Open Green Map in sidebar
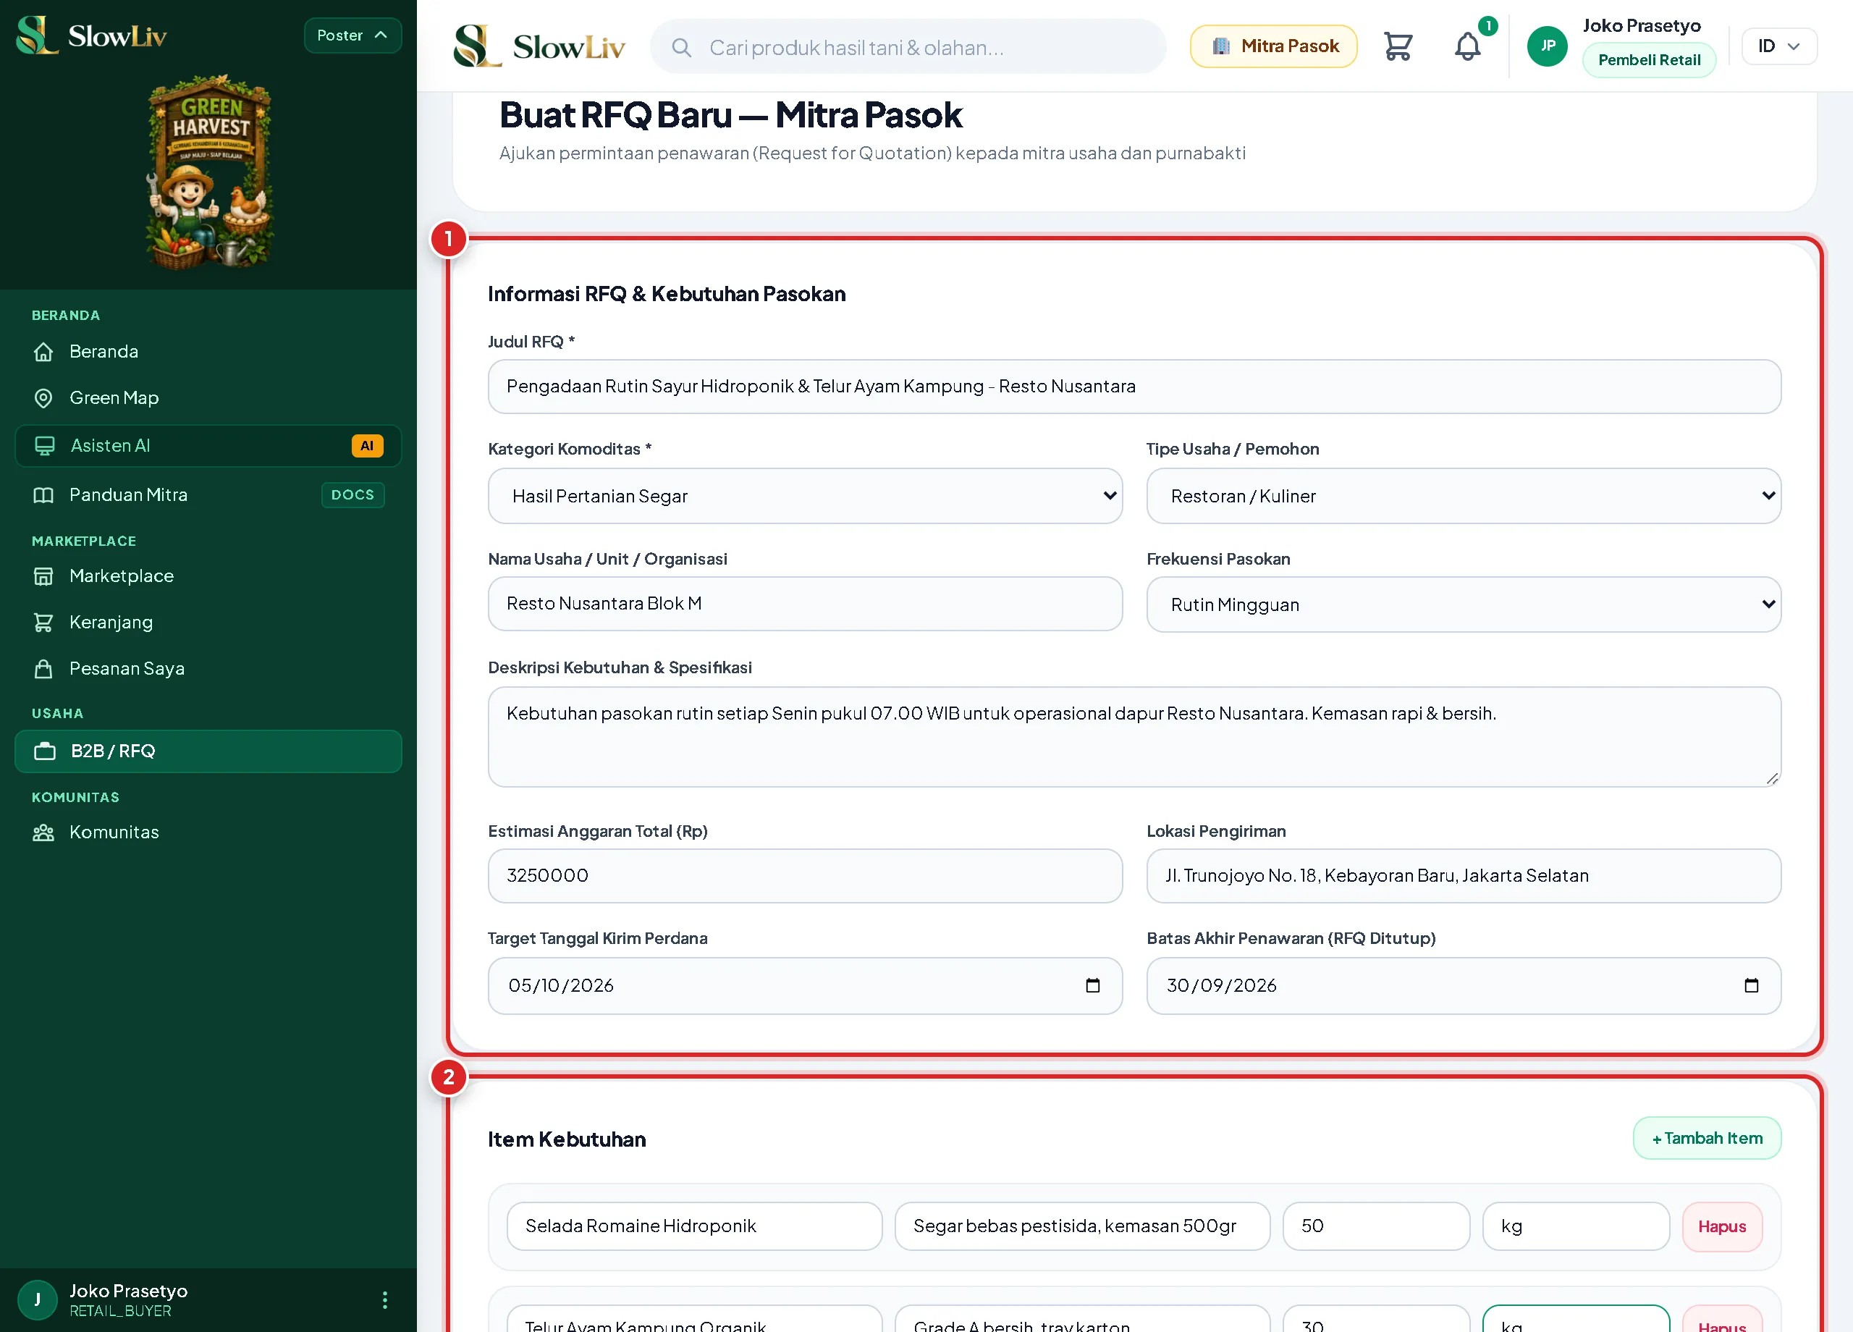The width and height of the screenshot is (1853, 1332). point(208,398)
